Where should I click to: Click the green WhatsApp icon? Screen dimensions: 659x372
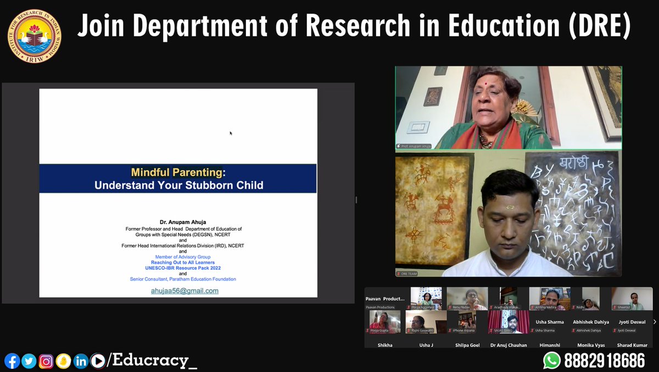click(552, 360)
